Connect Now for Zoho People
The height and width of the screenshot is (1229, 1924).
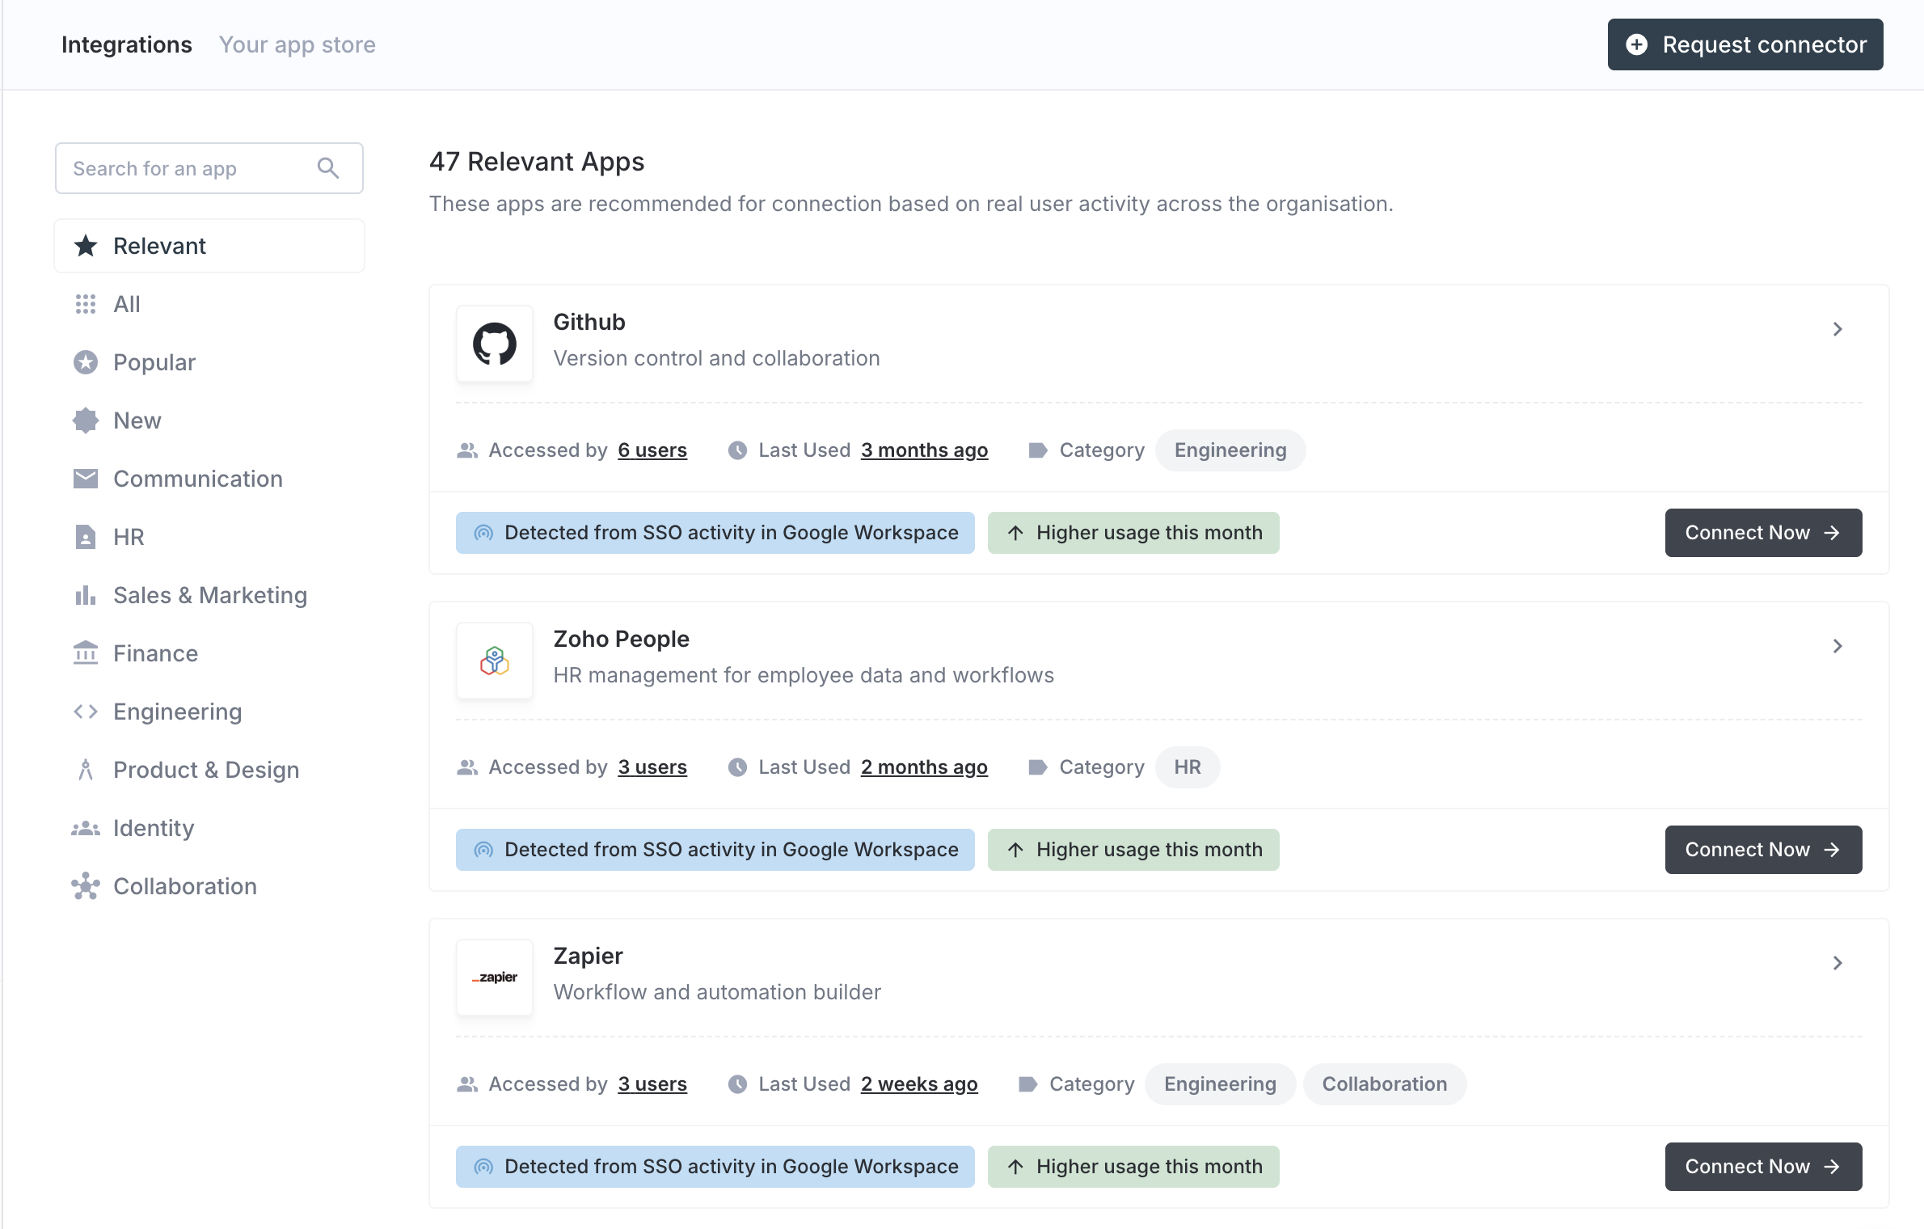tap(1763, 850)
